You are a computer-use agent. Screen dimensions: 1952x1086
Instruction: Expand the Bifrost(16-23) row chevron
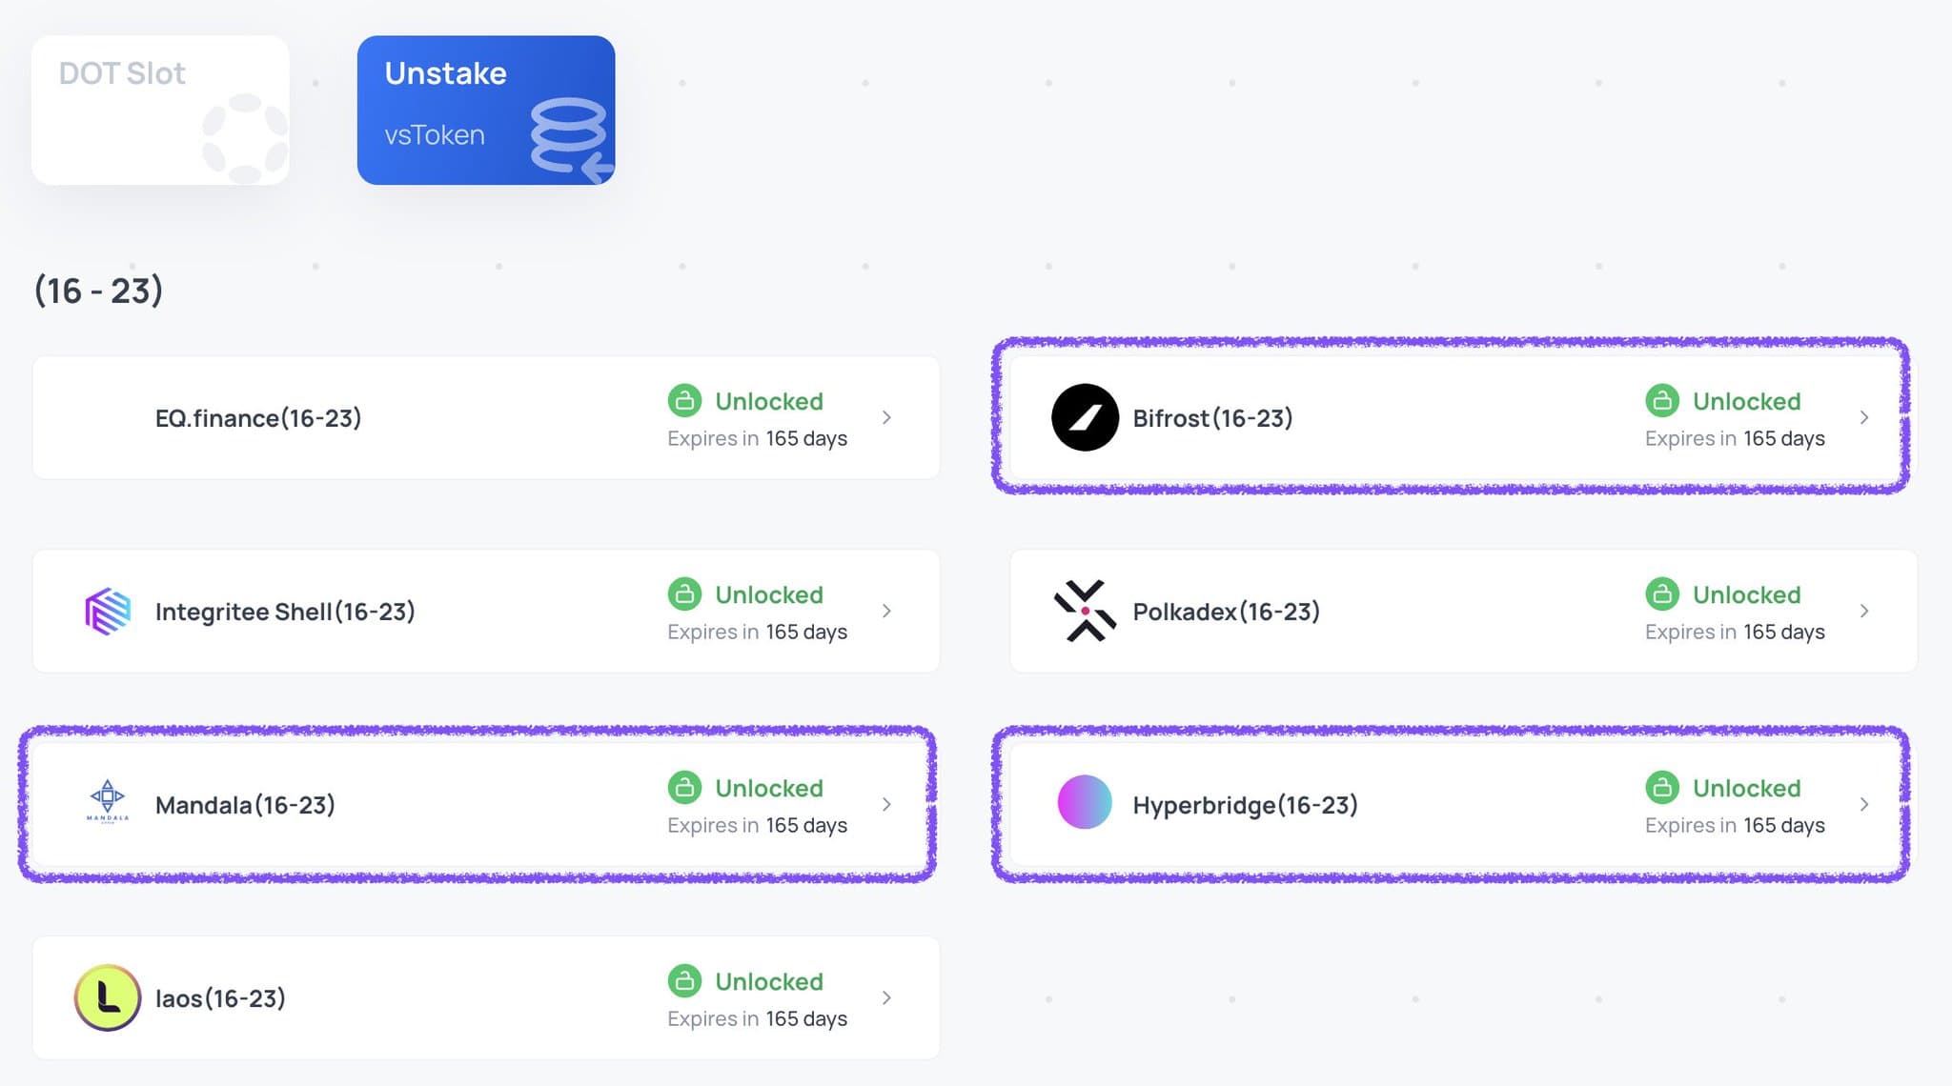click(1864, 417)
